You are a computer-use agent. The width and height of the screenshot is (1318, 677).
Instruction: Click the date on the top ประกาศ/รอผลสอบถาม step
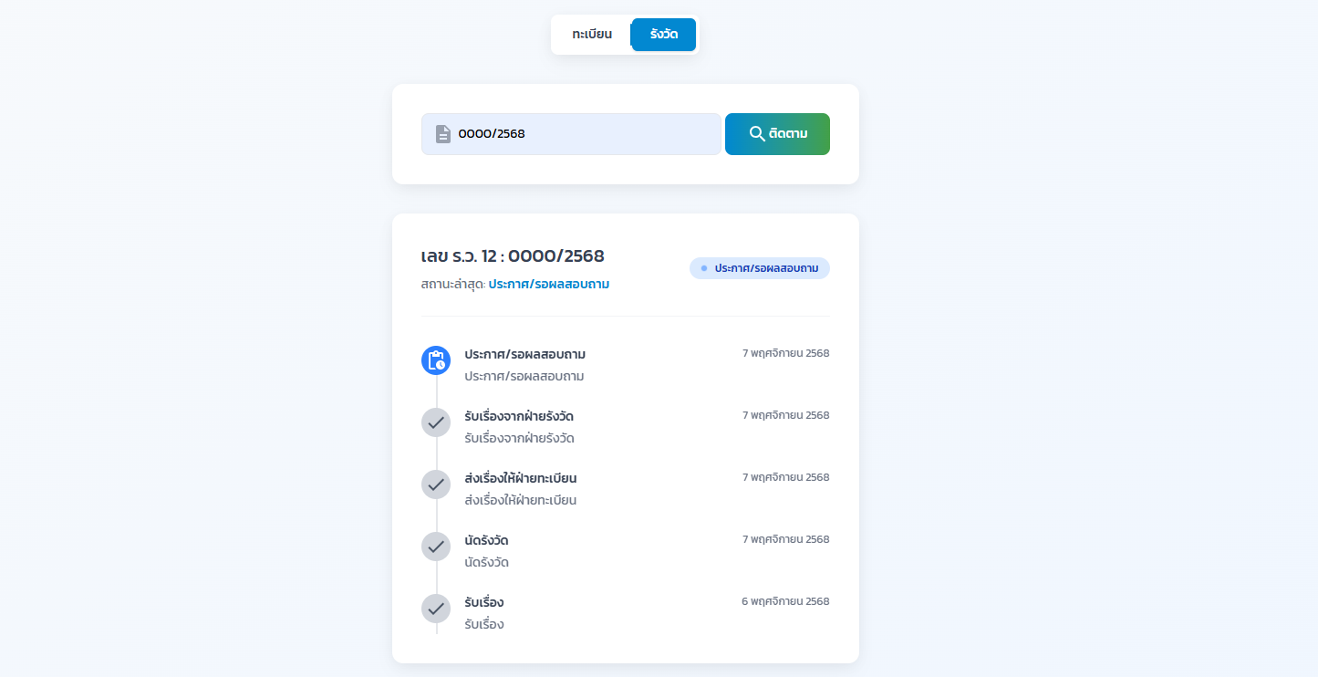click(785, 353)
